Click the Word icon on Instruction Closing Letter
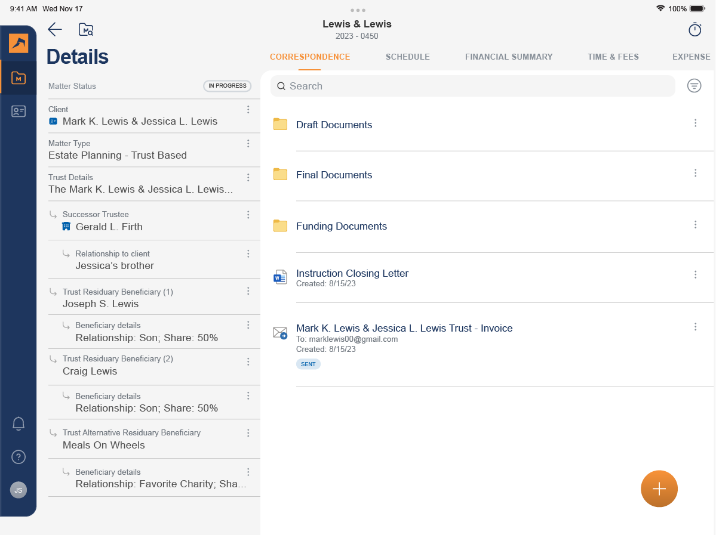The height and width of the screenshot is (535, 716). coord(280,277)
